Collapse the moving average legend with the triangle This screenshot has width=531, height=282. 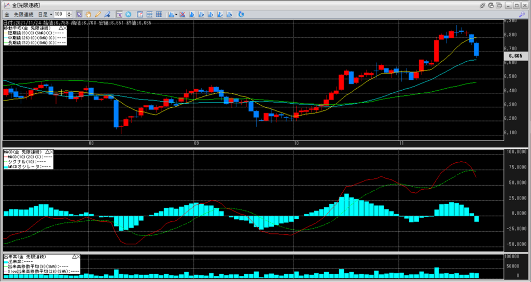pyautogui.click(x=61, y=27)
